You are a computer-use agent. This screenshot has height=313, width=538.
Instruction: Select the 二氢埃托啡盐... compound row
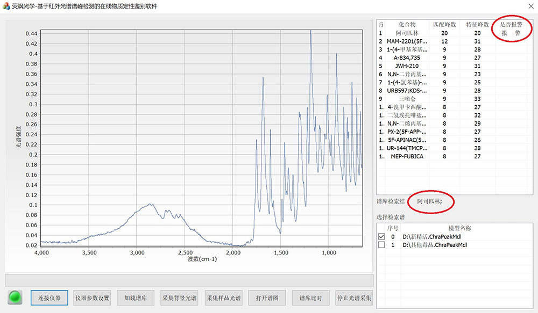coord(455,115)
